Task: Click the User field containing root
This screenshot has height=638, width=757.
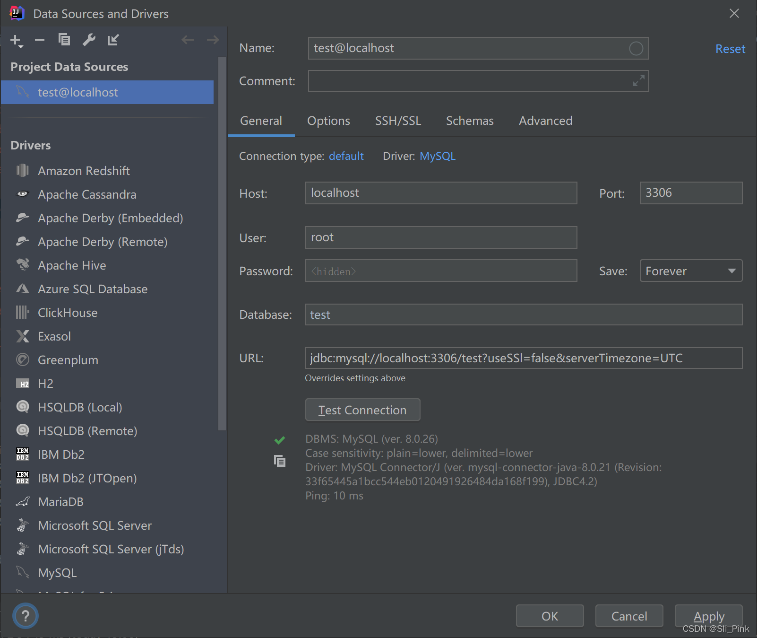Action: coord(441,237)
